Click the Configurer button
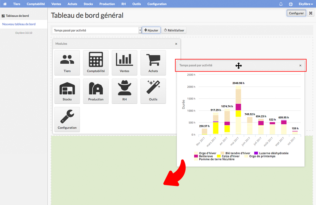The height and width of the screenshot is (205, 316). point(296,13)
